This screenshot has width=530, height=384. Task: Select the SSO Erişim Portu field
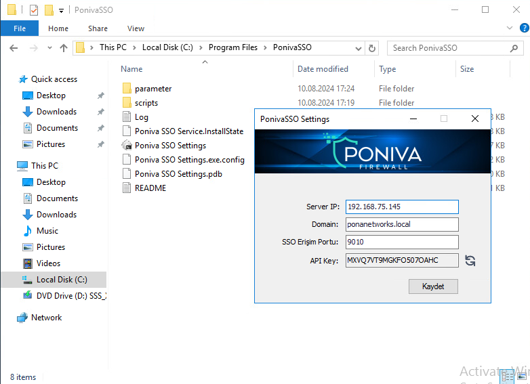click(x=402, y=242)
